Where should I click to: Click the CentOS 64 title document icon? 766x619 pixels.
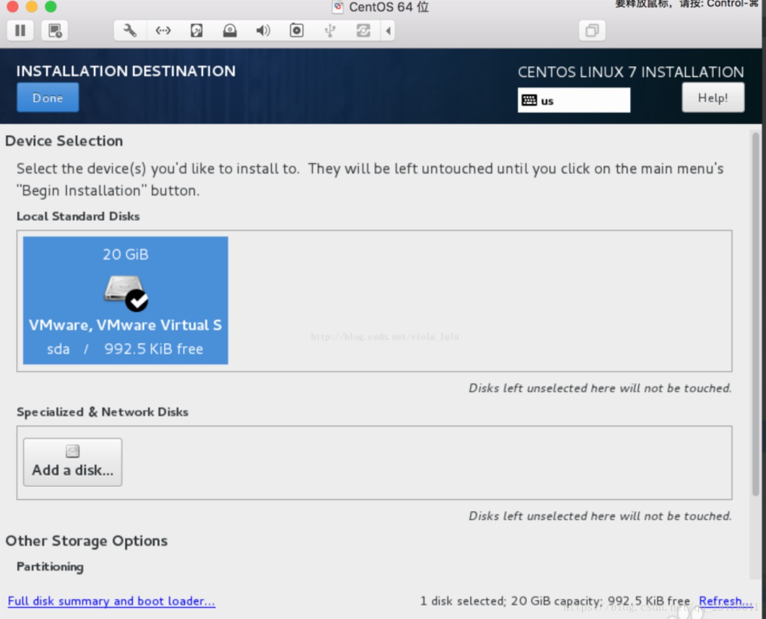coord(338,7)
